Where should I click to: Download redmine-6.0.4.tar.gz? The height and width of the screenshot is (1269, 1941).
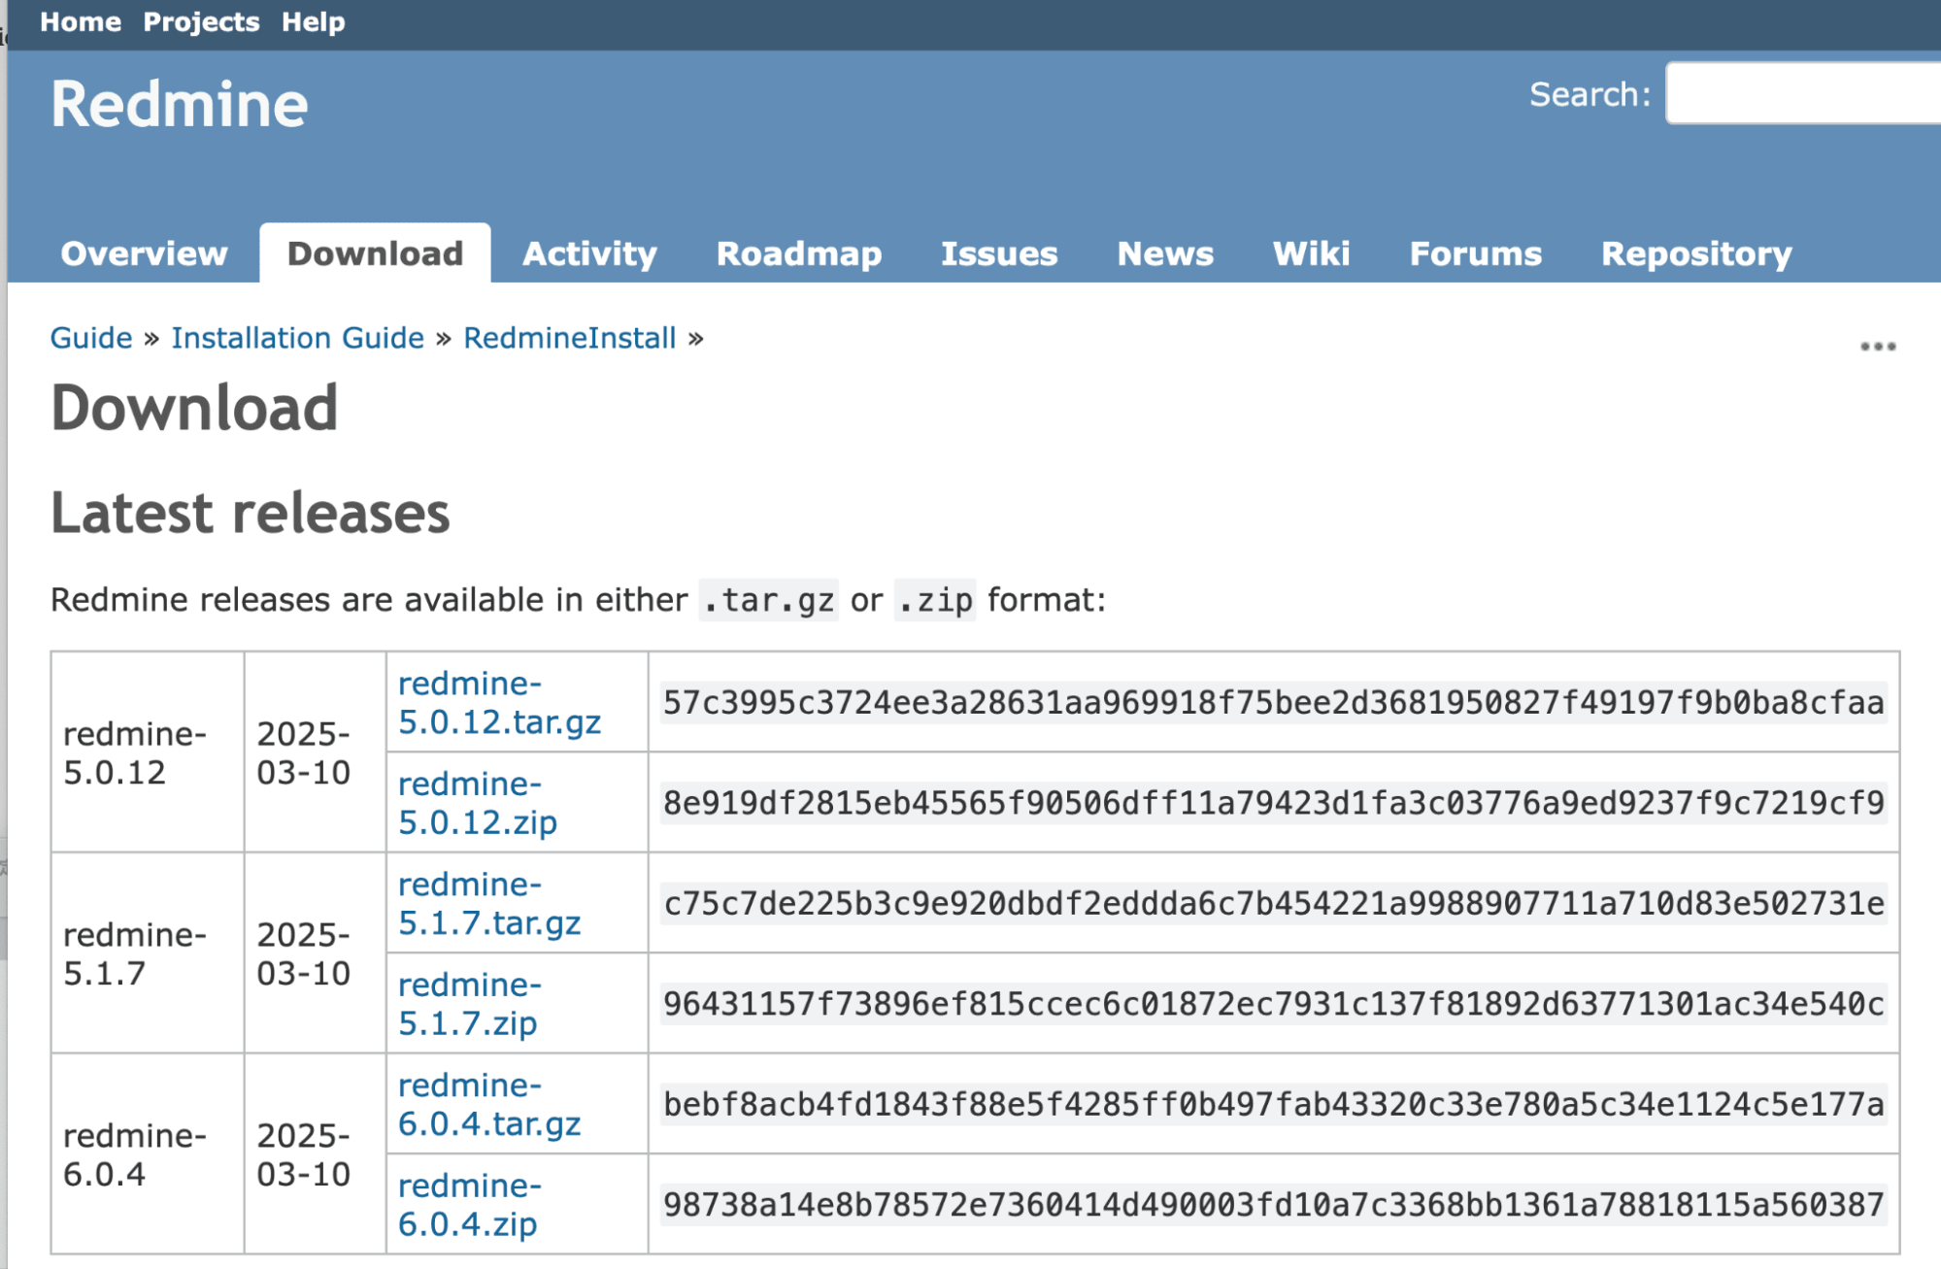489,1104
